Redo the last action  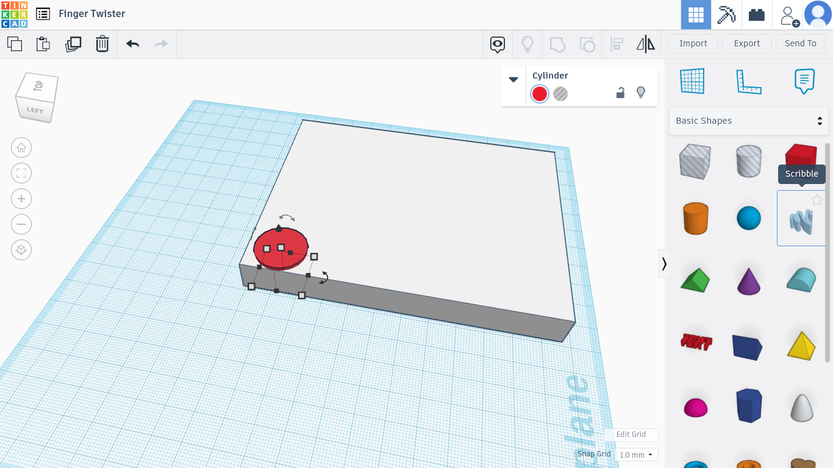click(x=161, y=44)
